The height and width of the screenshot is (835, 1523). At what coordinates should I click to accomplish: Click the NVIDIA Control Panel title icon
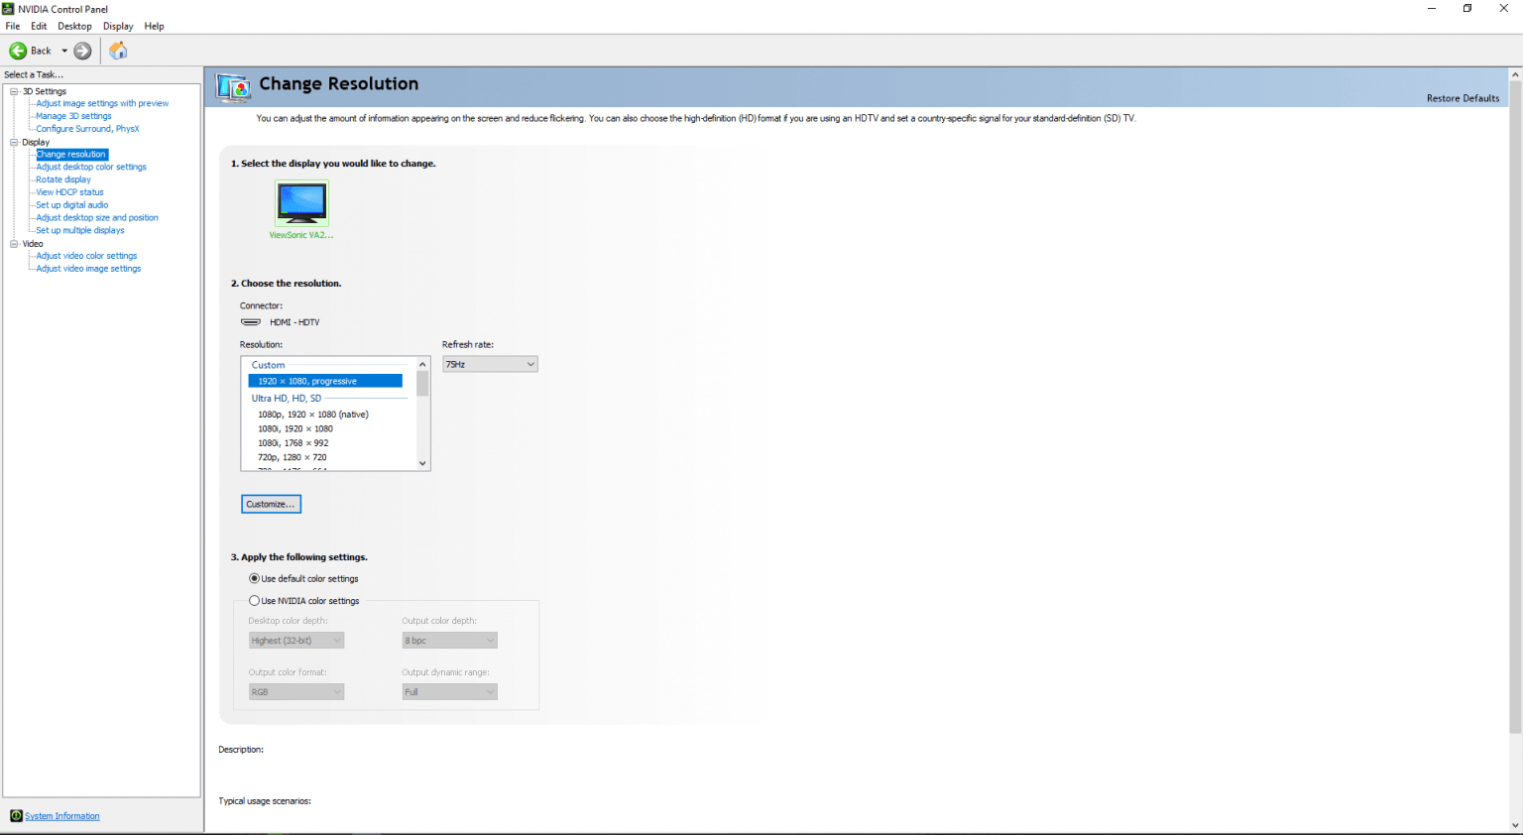[x=8, y=9]
